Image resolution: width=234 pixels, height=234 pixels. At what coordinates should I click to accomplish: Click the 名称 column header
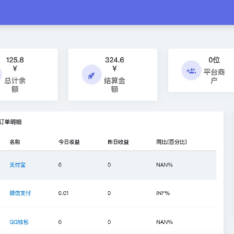(15, 142)
